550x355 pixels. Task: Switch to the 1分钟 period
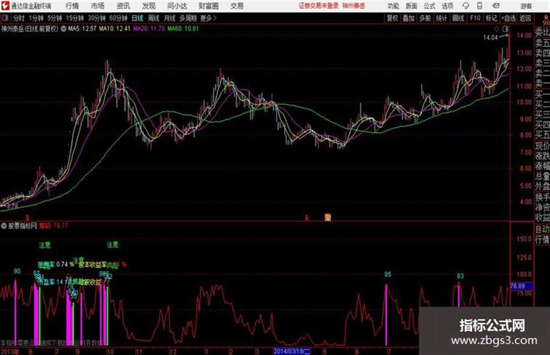point(36,18)
